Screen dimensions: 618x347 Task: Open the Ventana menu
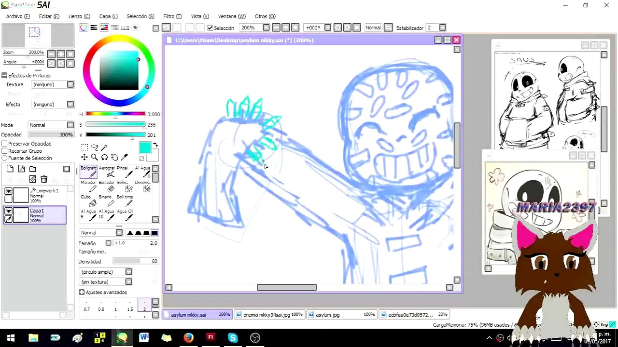[x=232, y=16]
